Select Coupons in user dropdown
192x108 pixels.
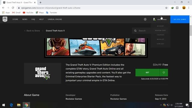pyautogui.click(x=160, y=35)
